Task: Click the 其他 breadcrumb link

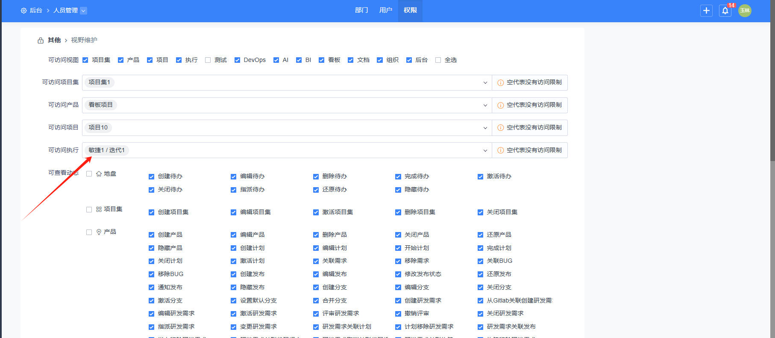Action: tap(54, 40)
